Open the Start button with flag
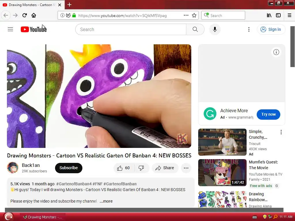This screenshot has width=295, height=221. [9, 217]
